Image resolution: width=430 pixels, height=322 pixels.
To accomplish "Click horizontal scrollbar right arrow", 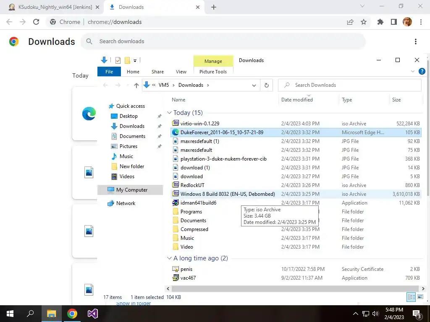I will (423, 288).
